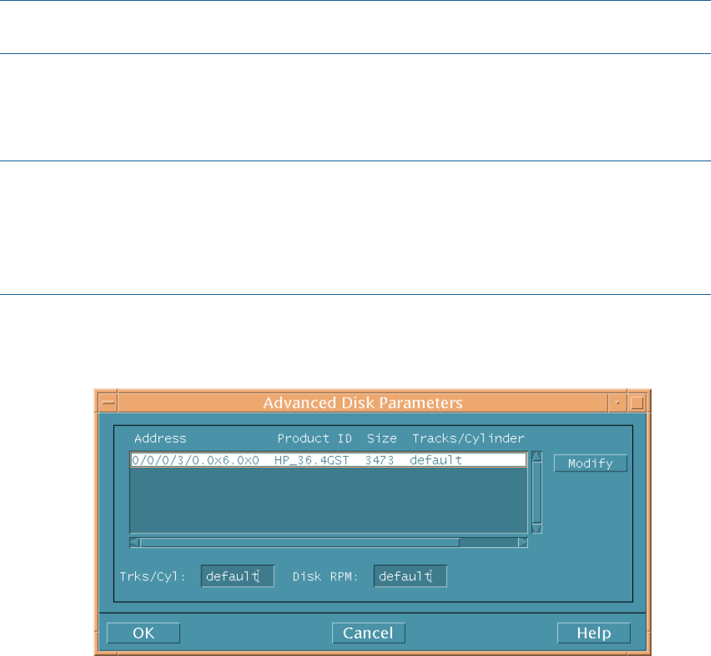The height and width of the screenshot is (656, 711).
Task: Dismiss dialog with the Cancel button
Action: click(368, 633)
